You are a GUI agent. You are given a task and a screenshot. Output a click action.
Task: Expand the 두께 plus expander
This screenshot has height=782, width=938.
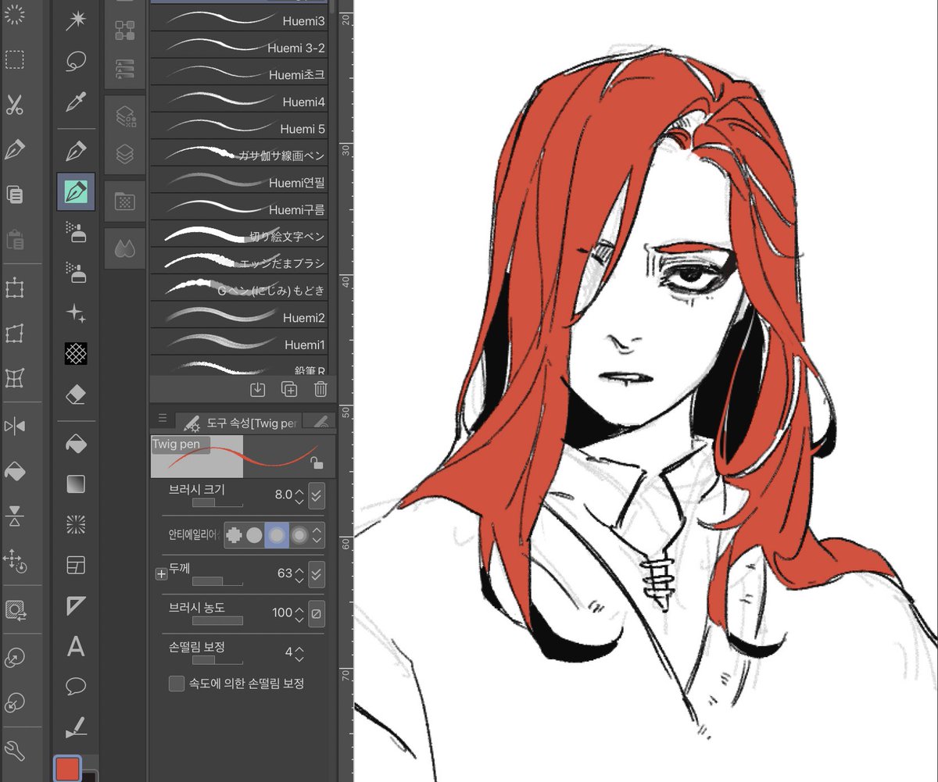pos(162,574)
